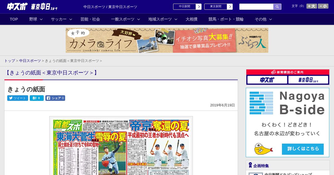Viewport: 334px width, 175px height.
Task: Click 中スポ subscription button in sidebar
Action: pyautogui.click(x=267, y=80)
